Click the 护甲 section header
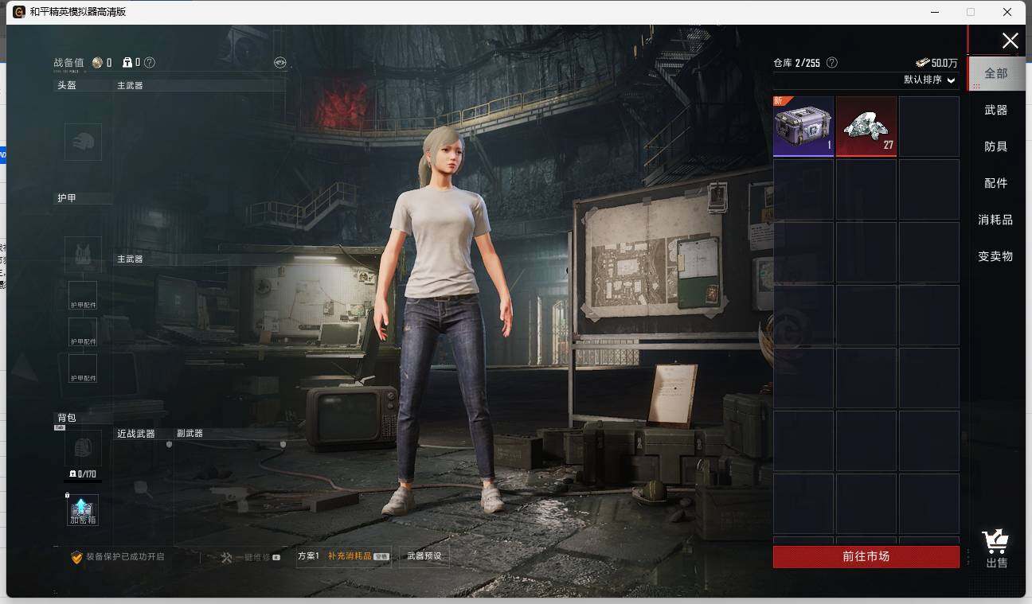This screenshot has height=604, width=1032. tap(67, 198)
